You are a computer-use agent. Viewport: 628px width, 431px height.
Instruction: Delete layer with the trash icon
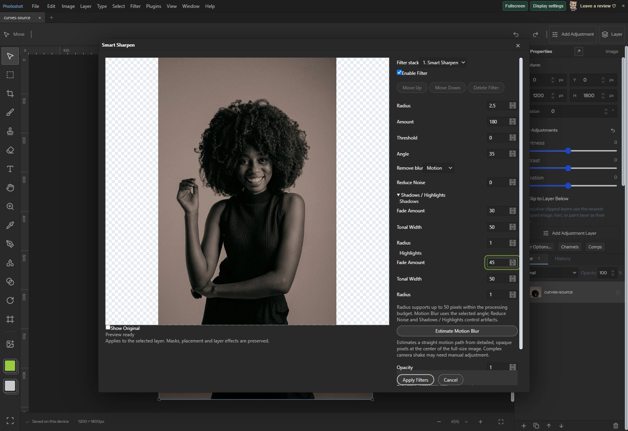[615, 426]
